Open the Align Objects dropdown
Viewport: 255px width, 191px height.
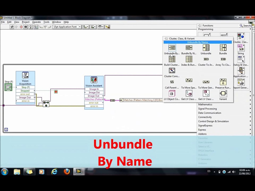coord(86,27)
